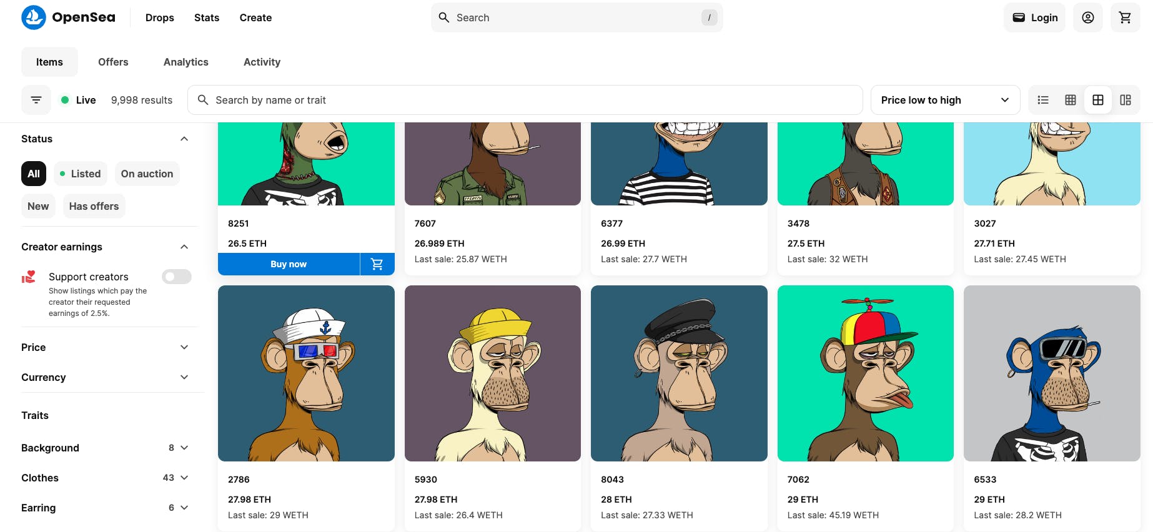Click 'Last sale: 28.2 WETH' text
The width and height of the screenshot is (1153, 532).
click(1018, 515)
